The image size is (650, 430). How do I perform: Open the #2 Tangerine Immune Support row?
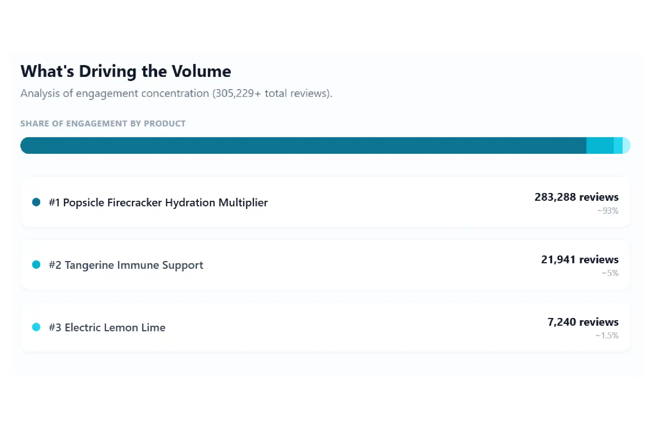click(x=325, y=265)
